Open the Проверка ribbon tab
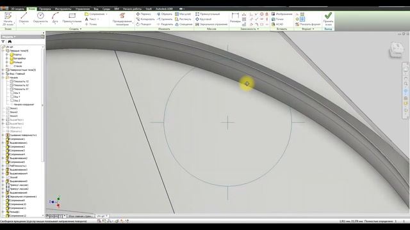 click(x=45, y=9)
